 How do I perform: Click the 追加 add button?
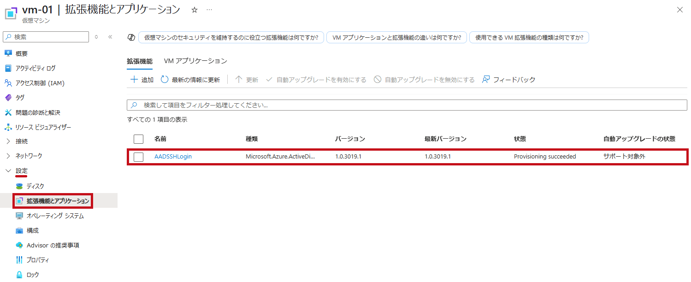click(x=142, y=80)
